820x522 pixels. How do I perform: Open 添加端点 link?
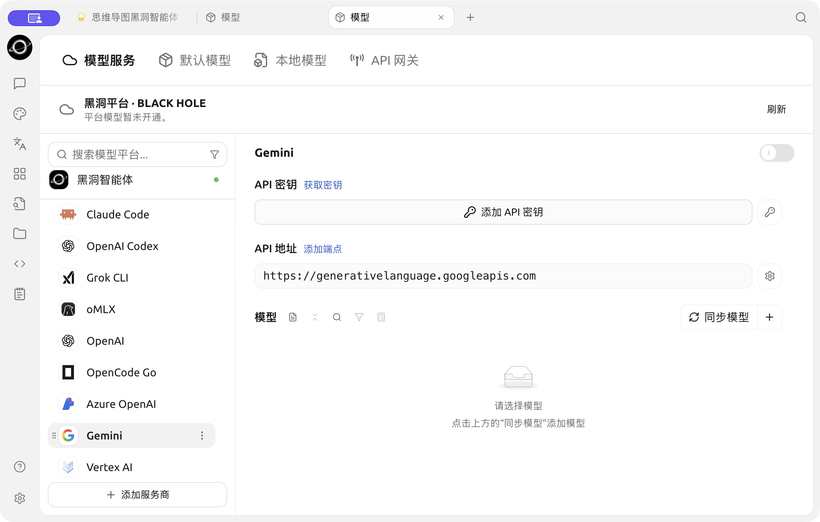click(323, 249)
